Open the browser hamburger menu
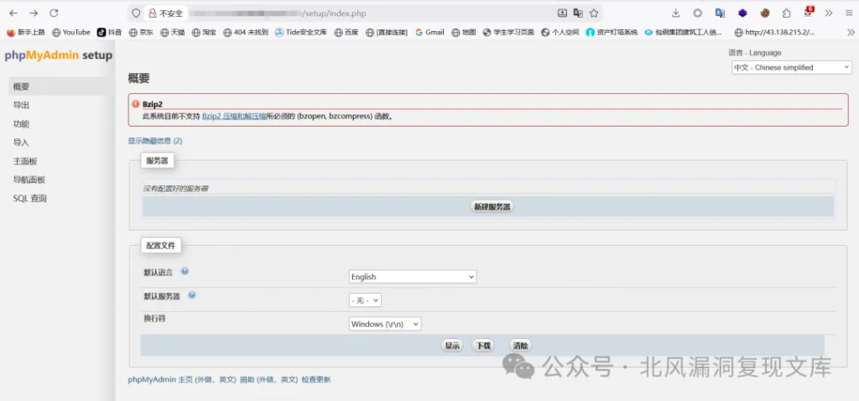The image size is (859, 401). point(847,13)
